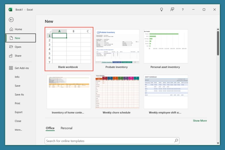Click the feedback person icon in title bar
Image resolution: width=225 pixels, height=150 pixels.
coord(172,10)
